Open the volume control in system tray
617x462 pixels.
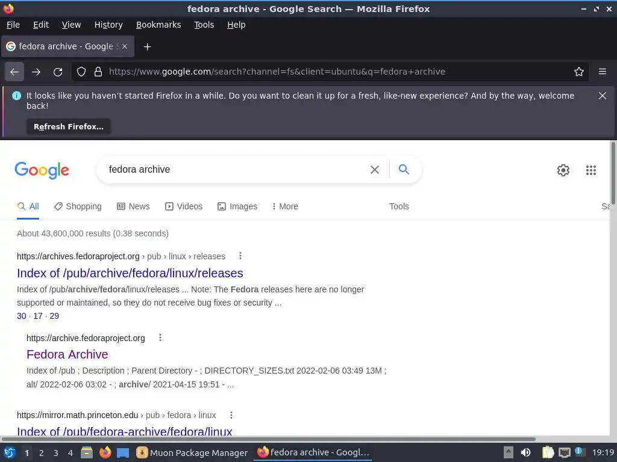(x=525, y=452)
